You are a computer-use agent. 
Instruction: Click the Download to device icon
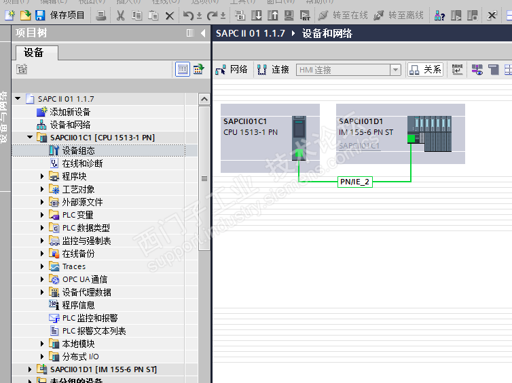pyautogui.click(x=256, y=16)
